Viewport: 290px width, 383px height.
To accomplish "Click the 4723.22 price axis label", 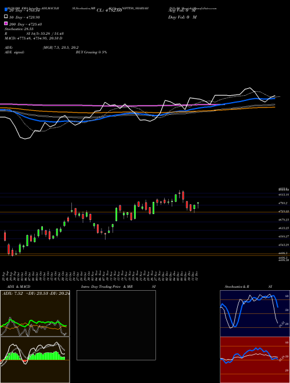I will click(284, 211).
